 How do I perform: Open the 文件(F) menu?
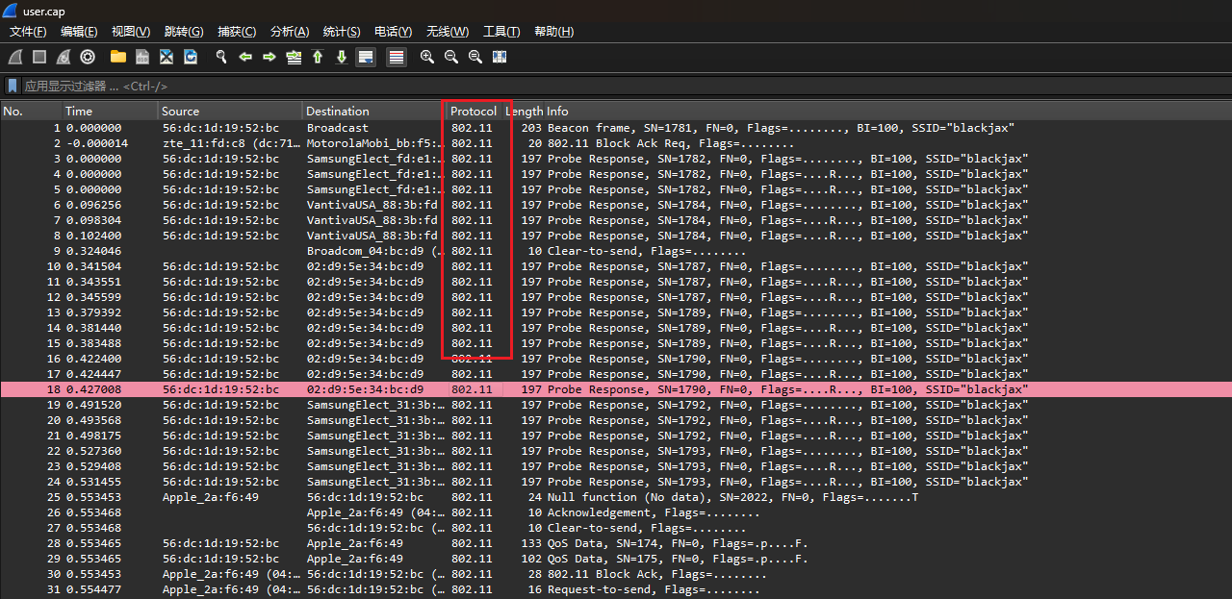tap(28, 32)
